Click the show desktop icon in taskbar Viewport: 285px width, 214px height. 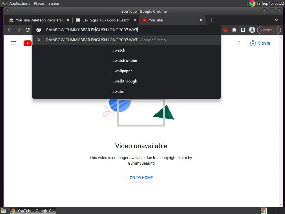pos(3,211)
